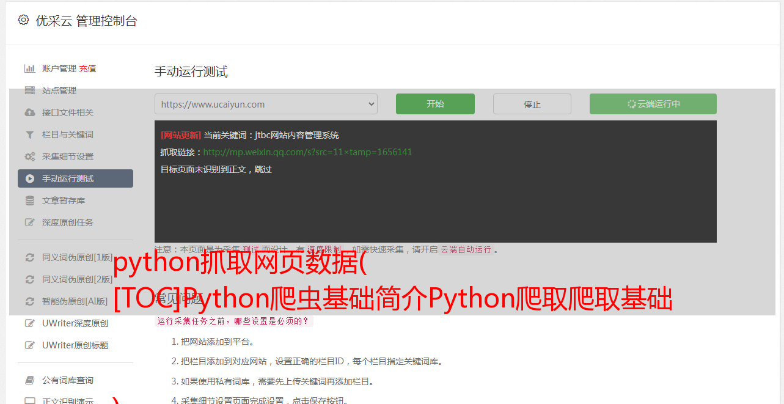
Task: Select UWriter深度原创 from the sidebar
Action: tap(75, 323)
